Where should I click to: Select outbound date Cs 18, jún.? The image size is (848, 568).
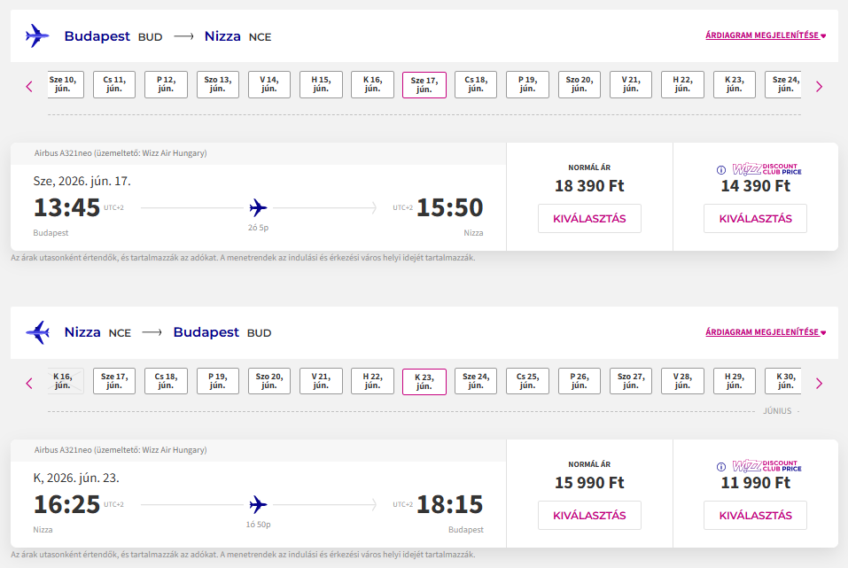pos(476,85)
